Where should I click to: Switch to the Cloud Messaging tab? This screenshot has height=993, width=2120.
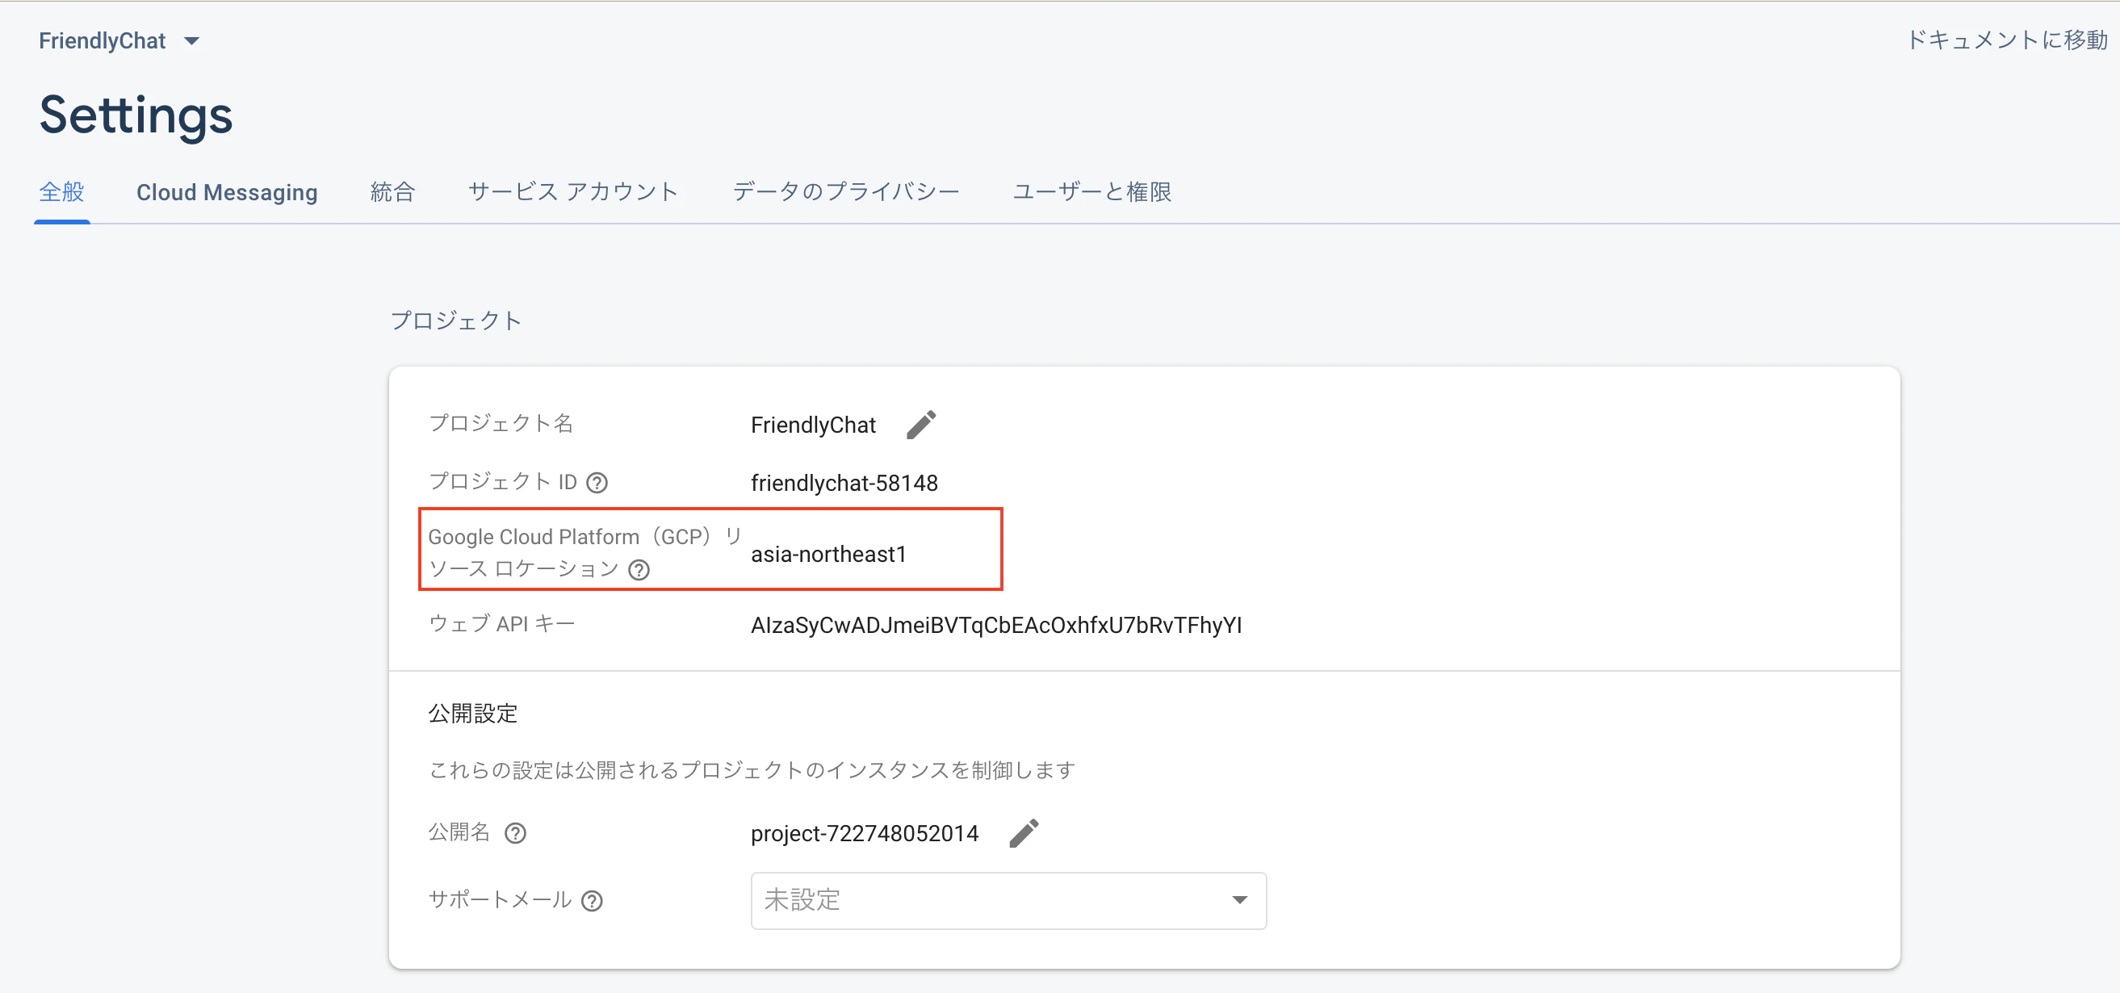[x=227, y=191]
